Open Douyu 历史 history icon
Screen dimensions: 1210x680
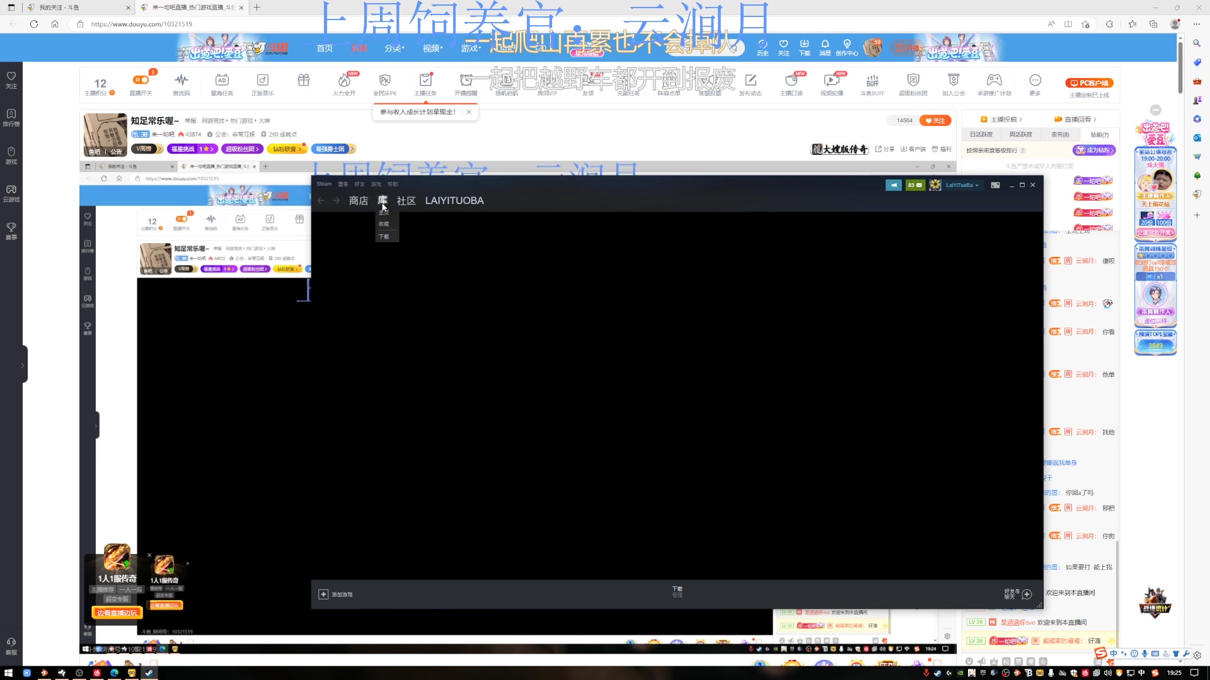[x=763, y=48]
